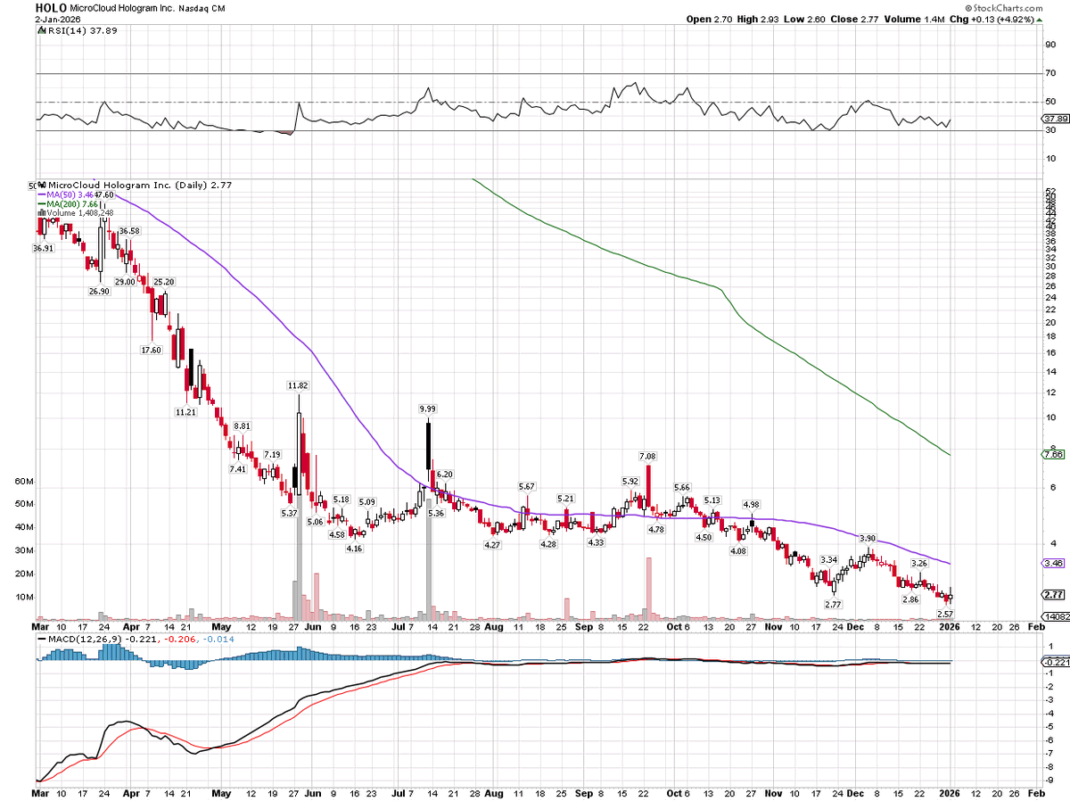This screenshot has height=801, width=1070.
Task: Click the 7.08 September high label
Action: click(648, 457)
